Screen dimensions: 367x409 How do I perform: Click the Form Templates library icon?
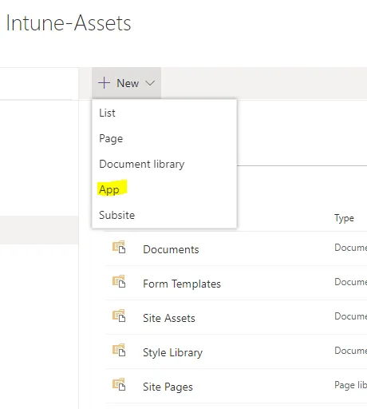(x=119, y=281)
